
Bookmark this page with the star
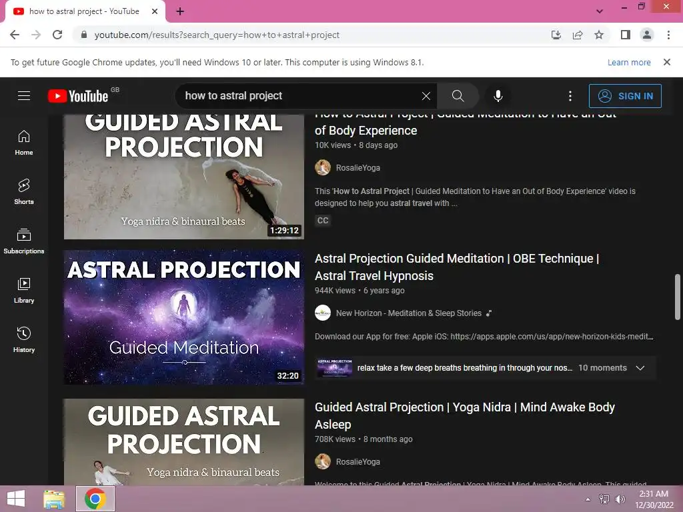pos(599,35)
